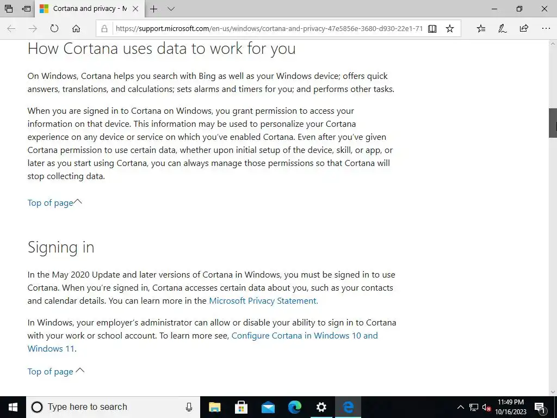Screen dimensions: 557x418
Task: Click How Cortana uses data heading
Action: coord(162,48)
